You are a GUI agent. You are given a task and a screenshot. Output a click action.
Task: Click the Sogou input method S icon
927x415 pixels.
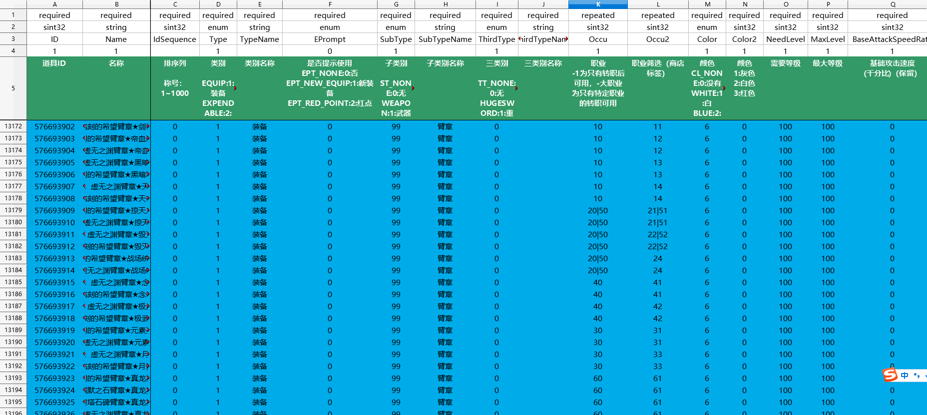click(890, 375)
